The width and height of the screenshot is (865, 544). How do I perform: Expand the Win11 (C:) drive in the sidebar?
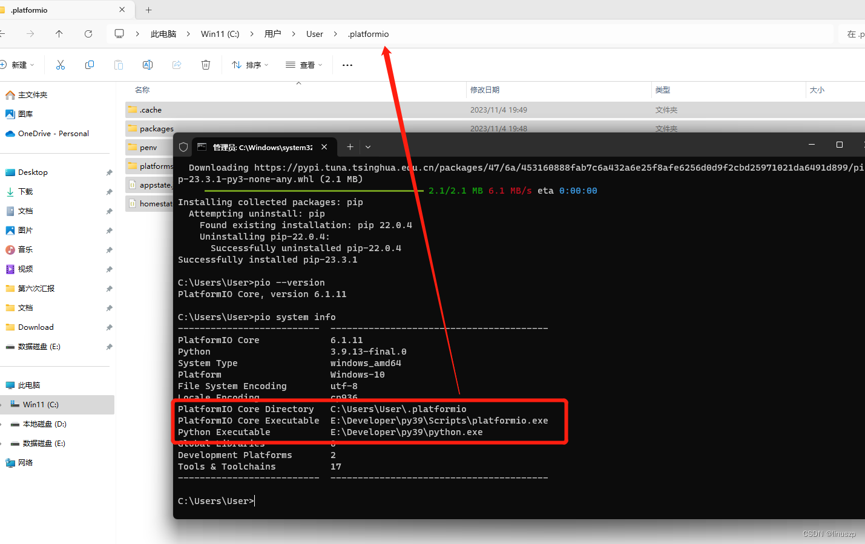coord(4,404)
